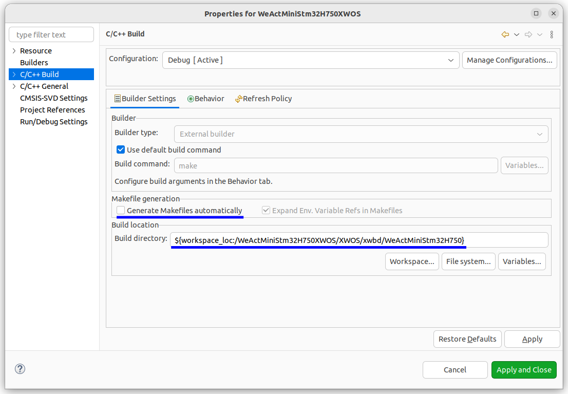
Task: Select Run/Debug Settings in the tree
Action: point(53,122)
